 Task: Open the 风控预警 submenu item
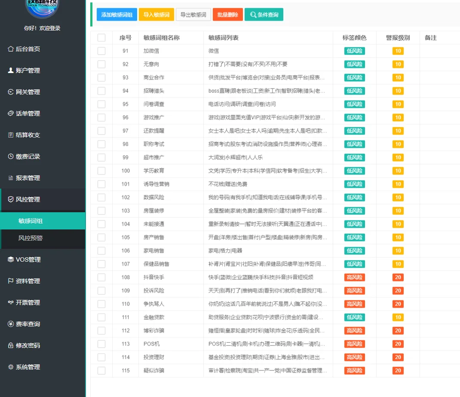(x=43, y=238)
